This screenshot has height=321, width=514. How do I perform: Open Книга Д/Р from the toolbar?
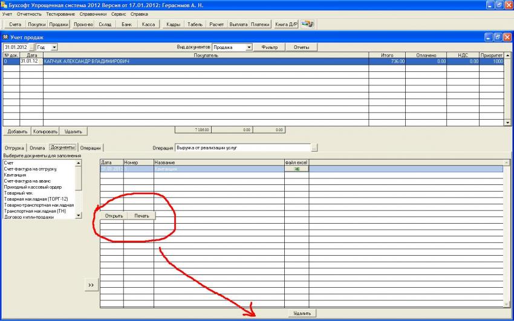(x=287, y=25)
